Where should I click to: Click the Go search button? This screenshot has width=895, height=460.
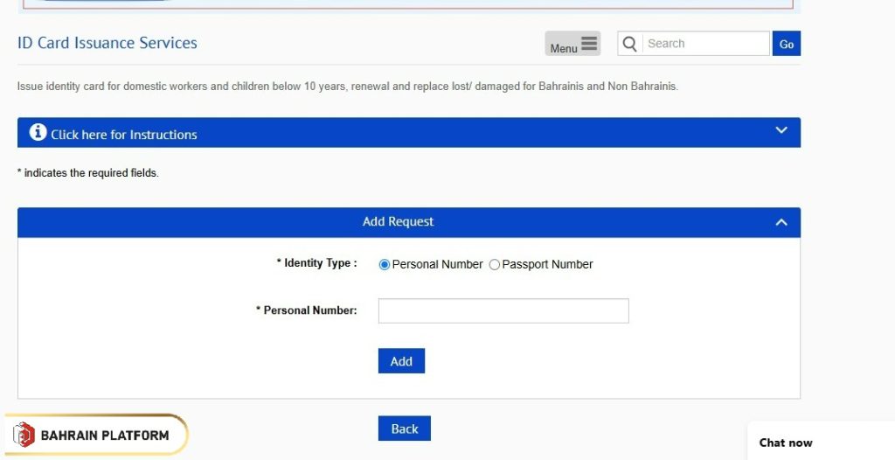(786, 44)
